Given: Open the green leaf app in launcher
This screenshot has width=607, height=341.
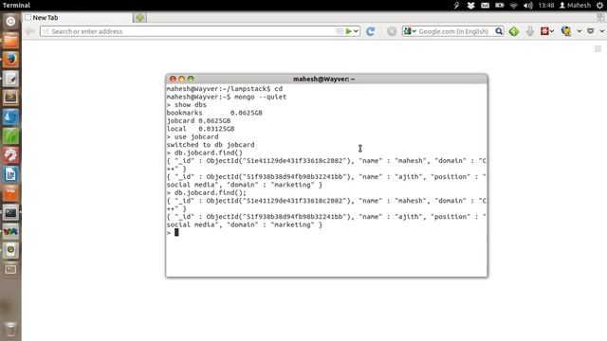Looking at the screenshot, I should click(10, 135).
